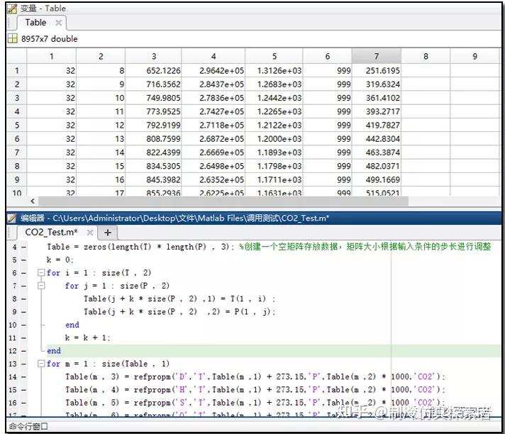
Task: Toggle breakpoint dash on line 8
Action: click(23, 299)
